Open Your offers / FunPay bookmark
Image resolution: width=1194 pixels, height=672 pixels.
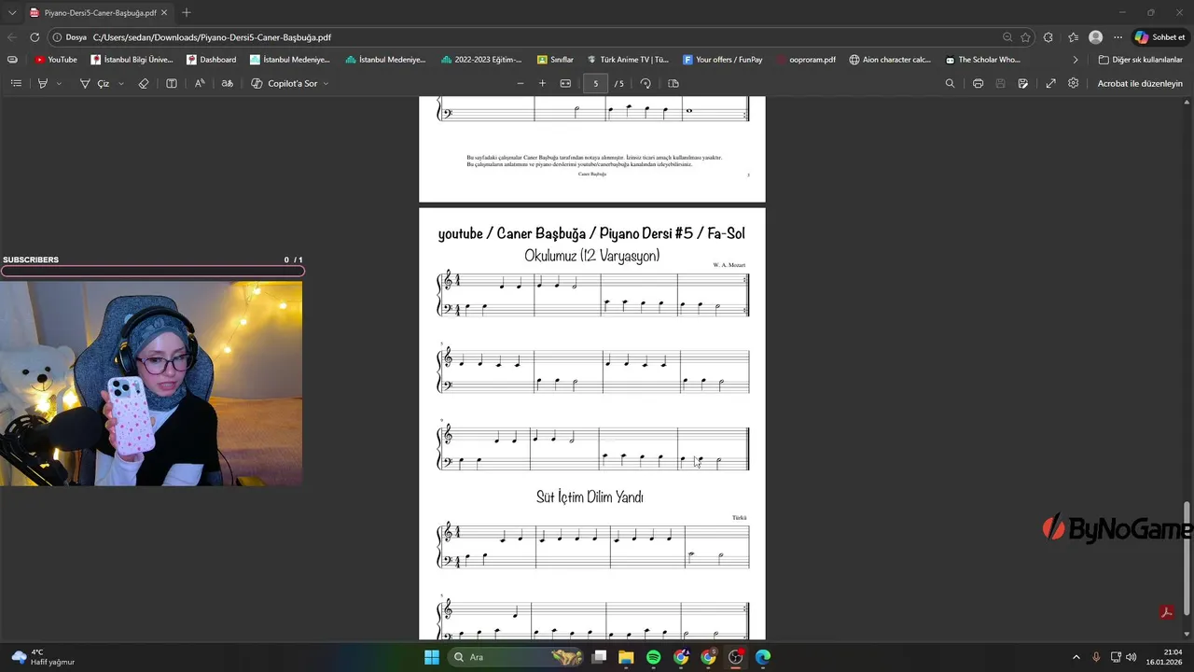tap(723, 60)
